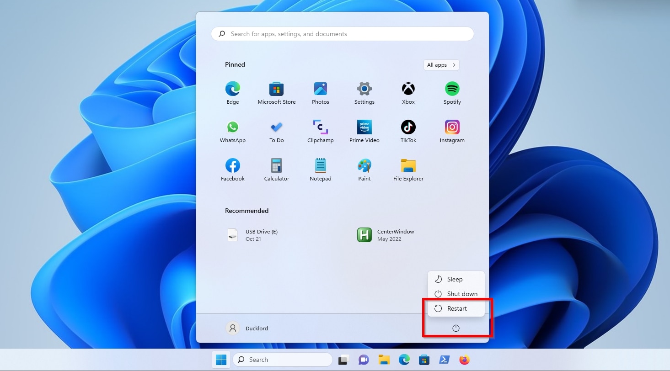
Task: Launch Microsoft To Do
Action: [x=276, y=127]
